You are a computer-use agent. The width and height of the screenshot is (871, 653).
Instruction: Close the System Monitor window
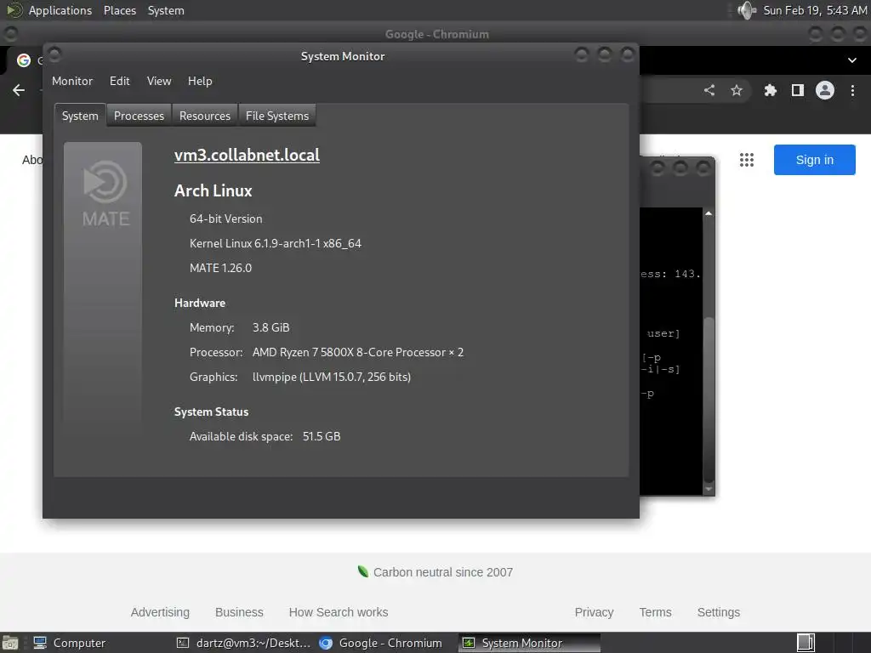(x=628, y=54)
